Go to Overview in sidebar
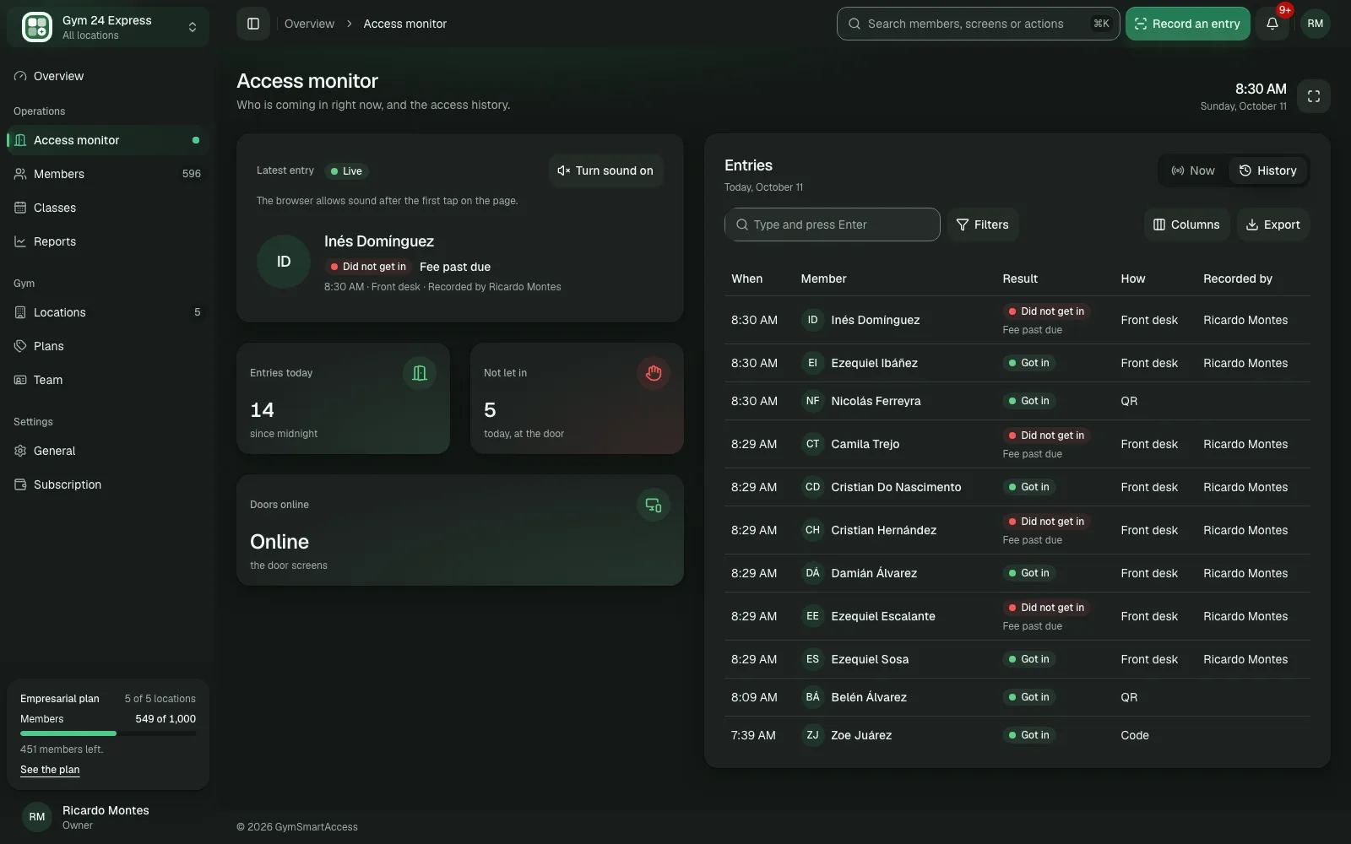1351x844 pixels. [108, 76]
